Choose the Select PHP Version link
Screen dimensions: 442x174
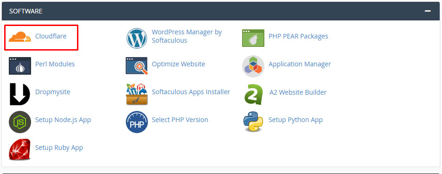[x=180, y=120]
